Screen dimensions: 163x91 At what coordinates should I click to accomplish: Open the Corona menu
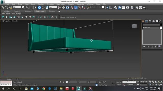pyautogui.click(x=98, y=4)
